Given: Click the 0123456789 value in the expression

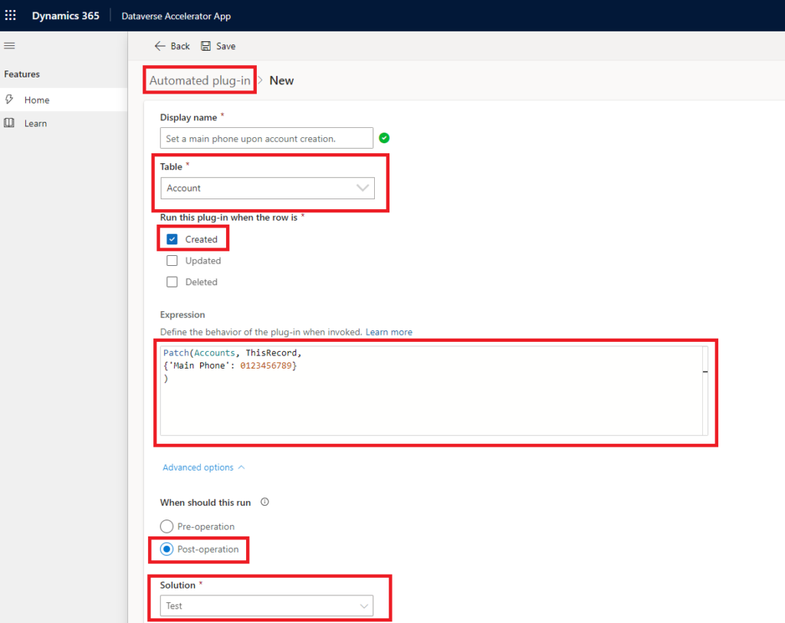Looking at the screenshot, I should (x=266, y=366).
